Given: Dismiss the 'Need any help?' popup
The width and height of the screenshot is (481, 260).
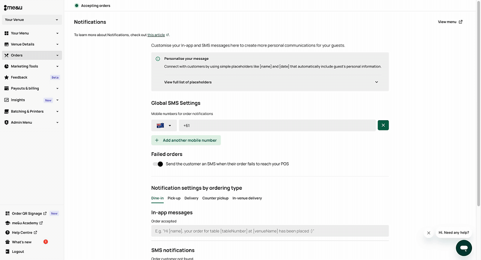Looking at the screenshot, I should tap(428, 233).
